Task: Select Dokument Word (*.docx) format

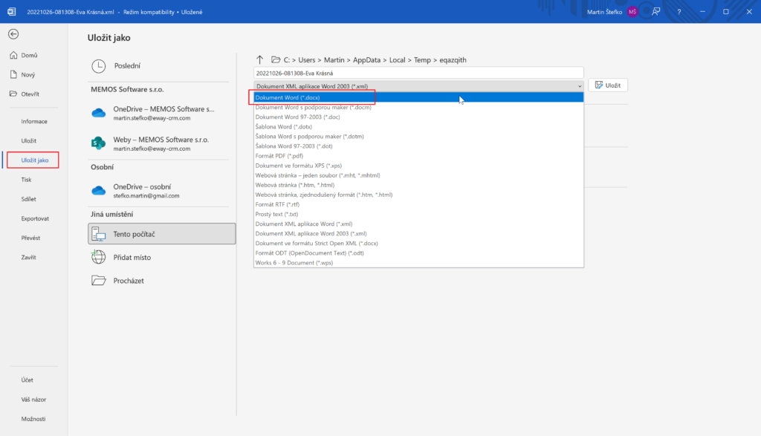Action: point(418,97)
